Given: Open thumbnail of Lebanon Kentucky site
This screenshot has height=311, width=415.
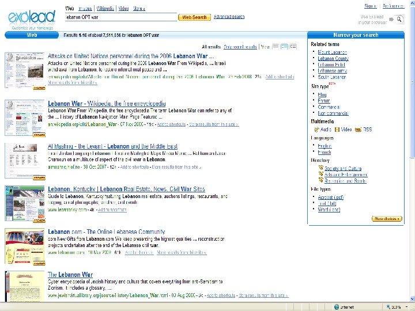Looking at the screenshot, I should (25, 203).
